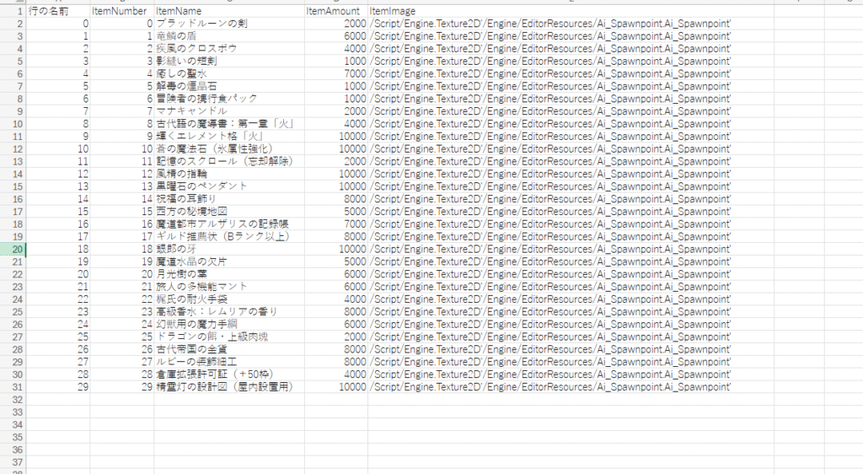Click the ItemImage path in spreadsheet row 9
The width and height of the screenshot is (863, 474).
click(x=571, y=111)
